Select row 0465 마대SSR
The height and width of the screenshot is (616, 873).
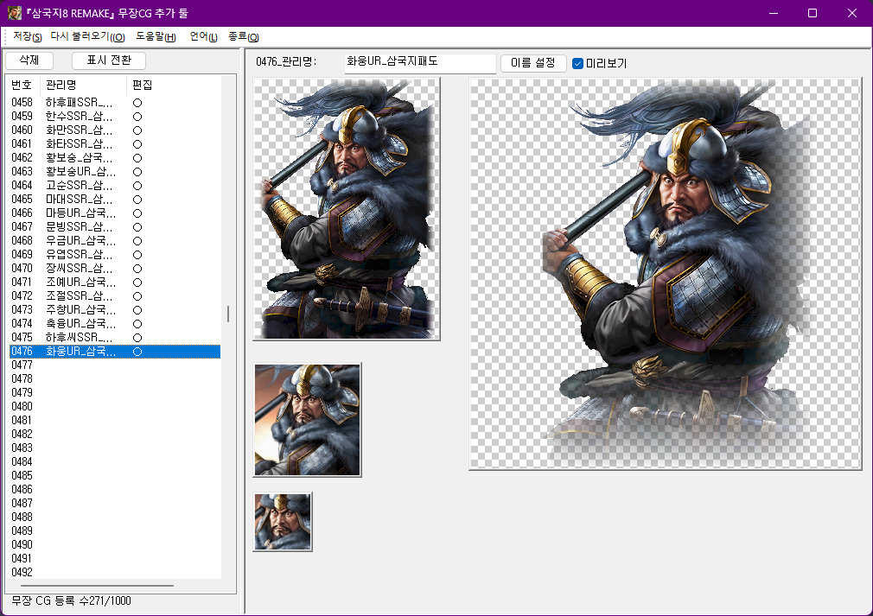(x=115, y=200)
